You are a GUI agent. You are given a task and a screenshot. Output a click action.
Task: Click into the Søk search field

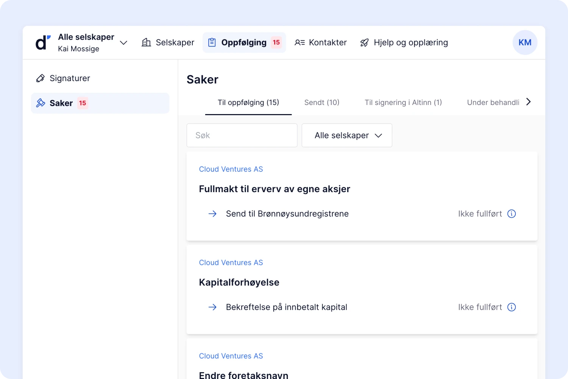pos(242,135)
